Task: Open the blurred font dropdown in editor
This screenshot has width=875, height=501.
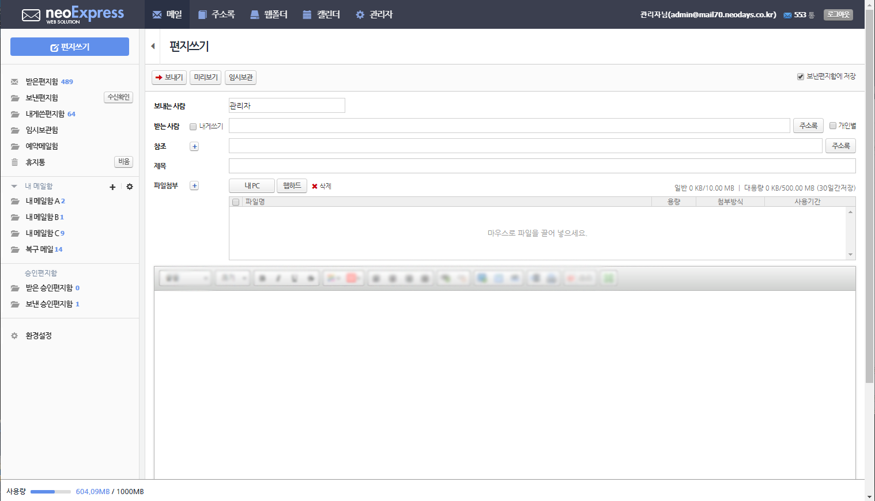Action: coord(185,278)
